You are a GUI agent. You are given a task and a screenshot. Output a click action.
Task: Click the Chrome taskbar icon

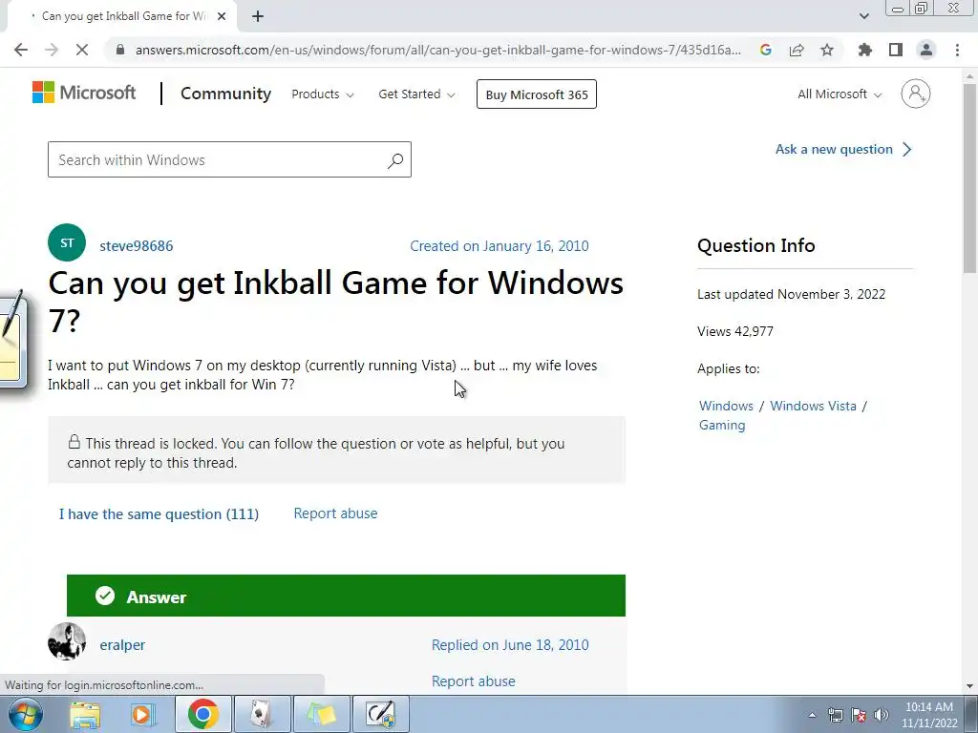202,714
